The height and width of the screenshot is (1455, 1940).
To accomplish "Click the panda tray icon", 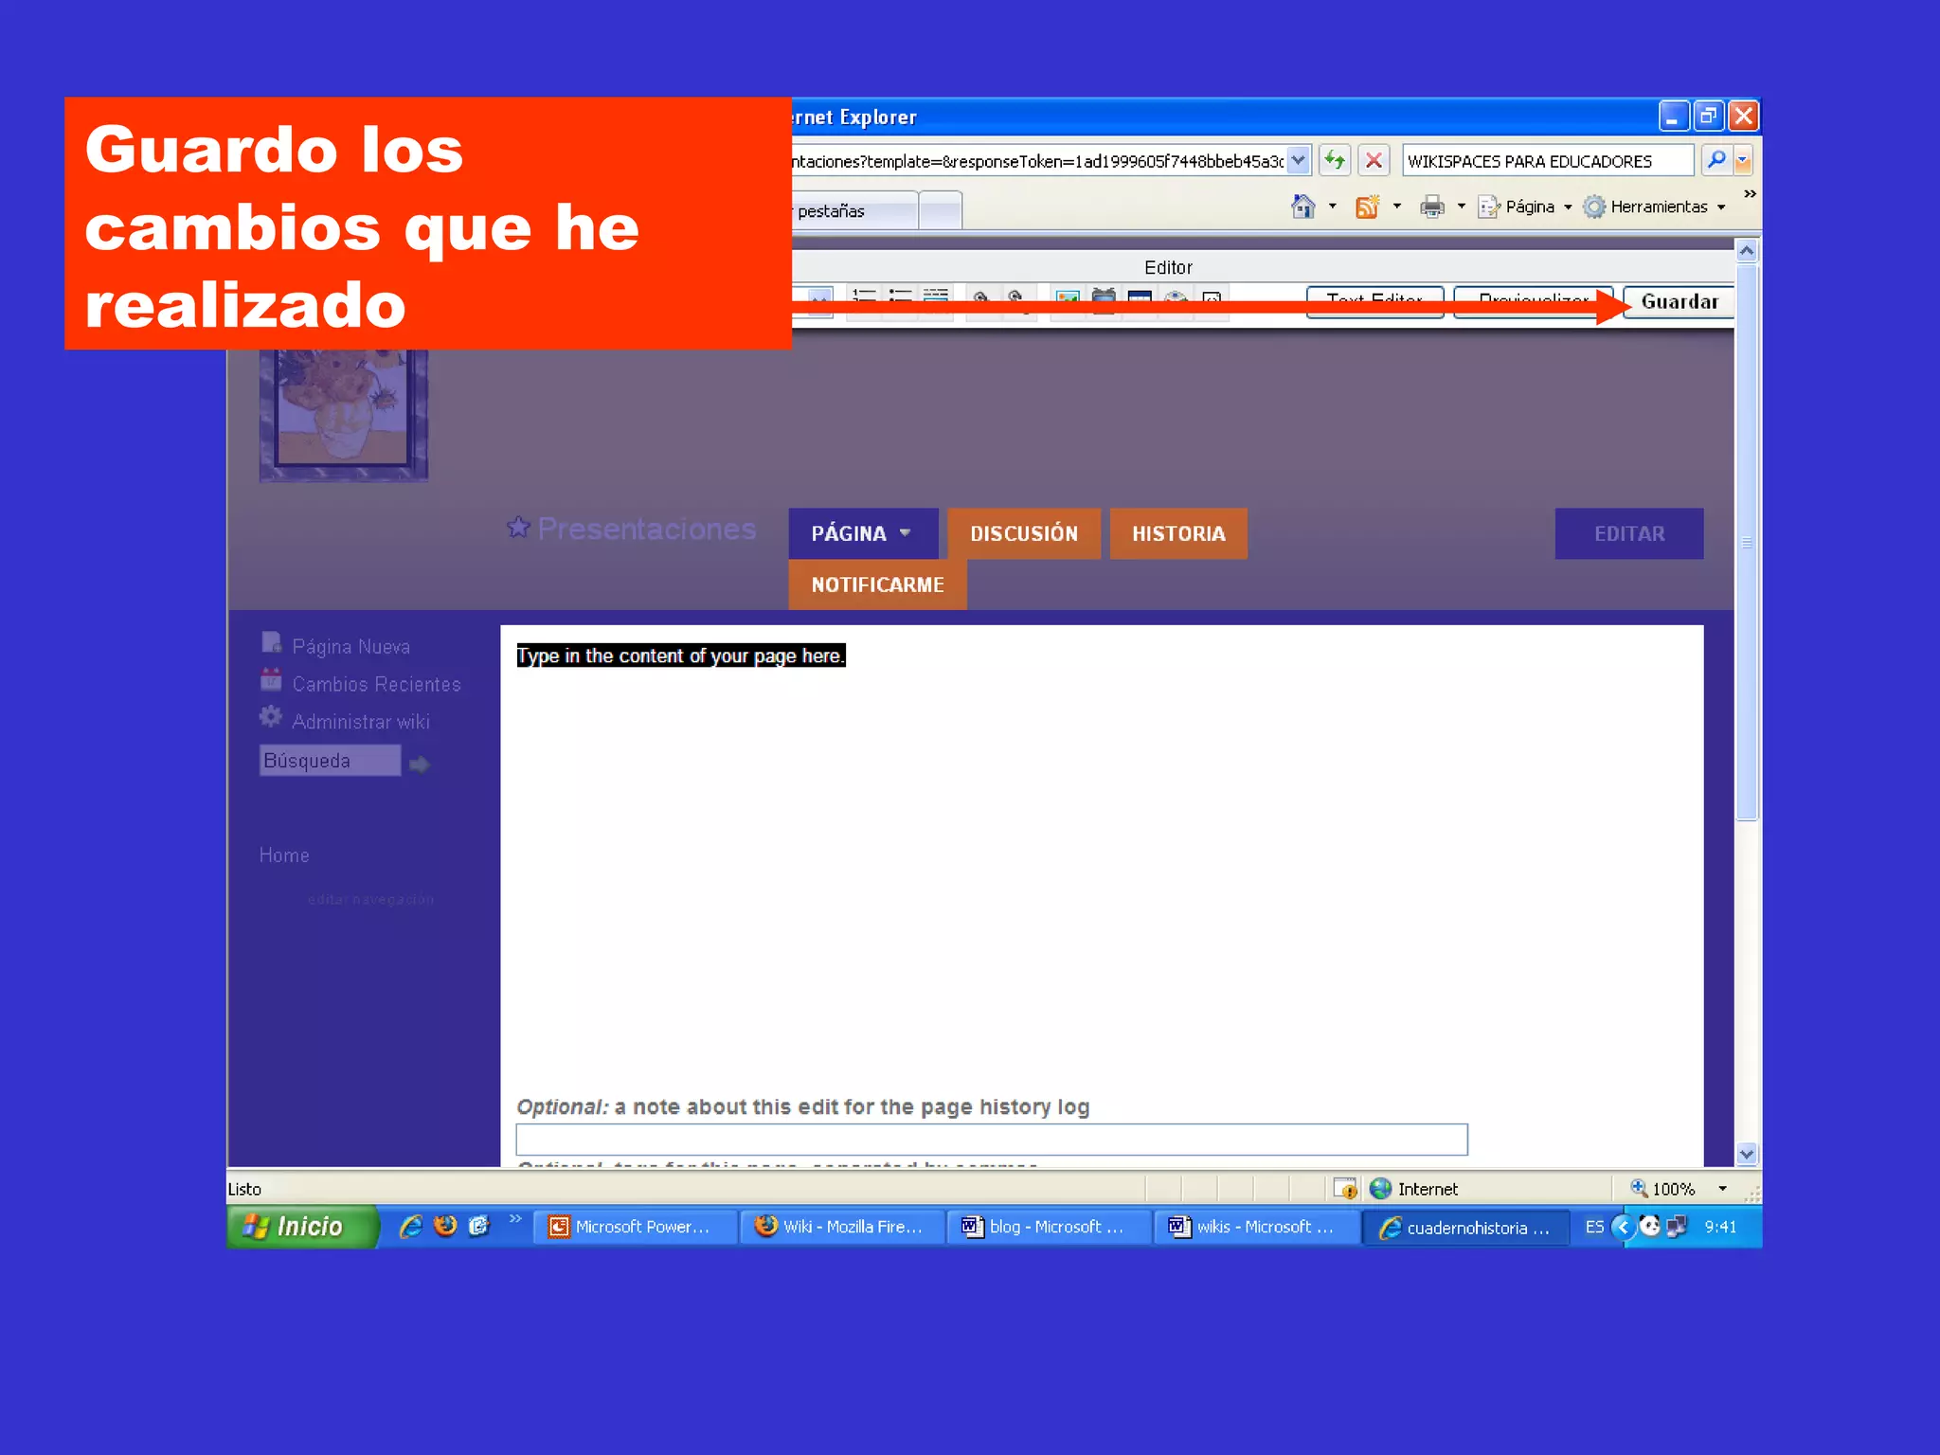I will [x=1649, y=1226].
